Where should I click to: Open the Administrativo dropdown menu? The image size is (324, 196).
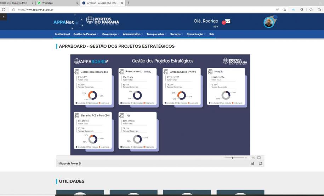coord(132,34)
